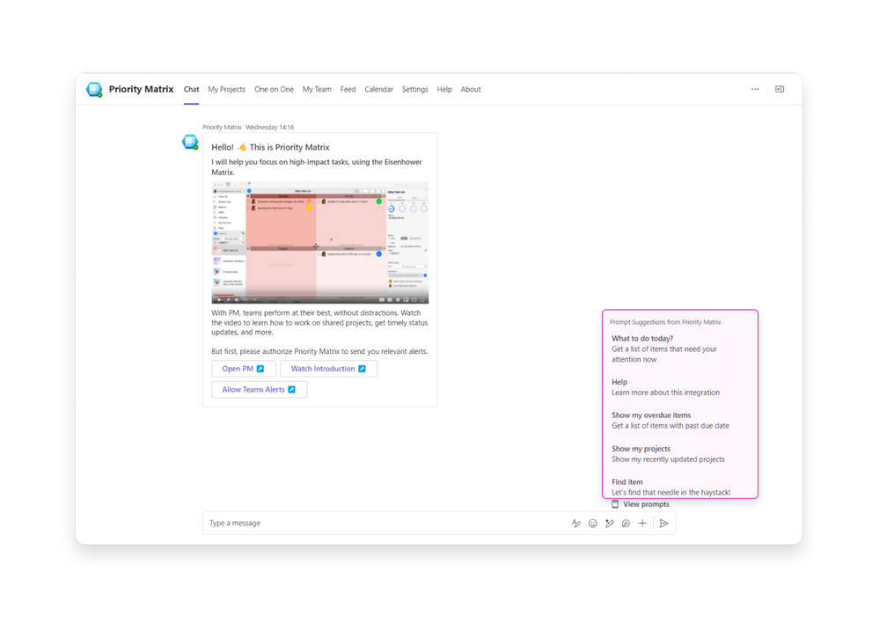
Task: Click the View prompts button
Action: pos(641,504)
